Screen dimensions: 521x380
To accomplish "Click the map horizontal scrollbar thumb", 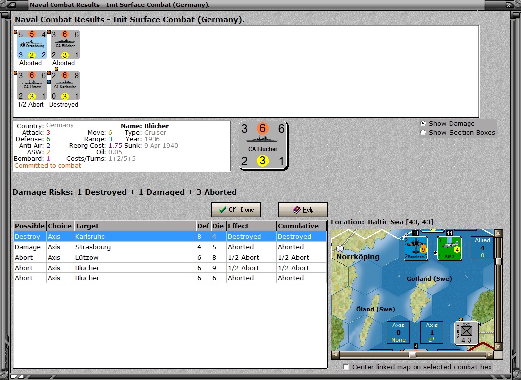I will coord(412,355).
